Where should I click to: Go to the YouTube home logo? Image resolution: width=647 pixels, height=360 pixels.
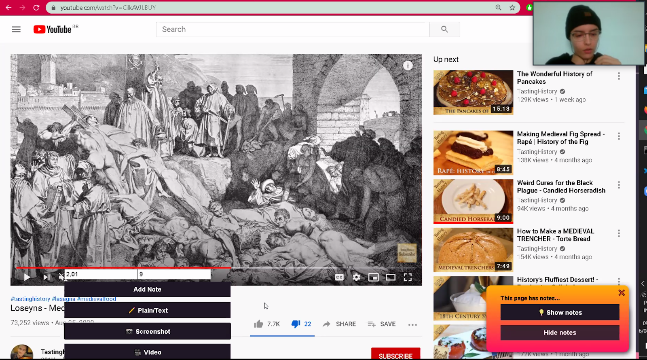point(53,29)
